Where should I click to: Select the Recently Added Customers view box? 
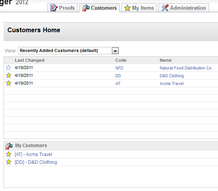click(x=68, y=51)
